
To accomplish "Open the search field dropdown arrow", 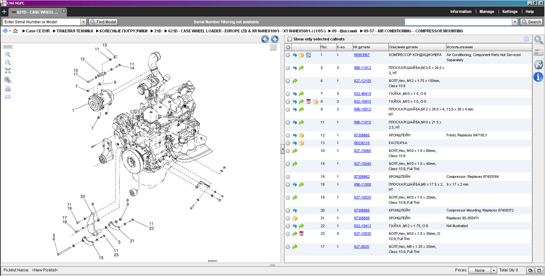I will pyautogui.click(x=515, y=22).
